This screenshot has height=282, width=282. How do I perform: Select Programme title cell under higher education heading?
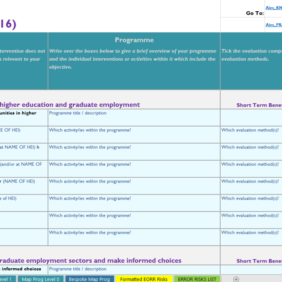coord(134,117)
